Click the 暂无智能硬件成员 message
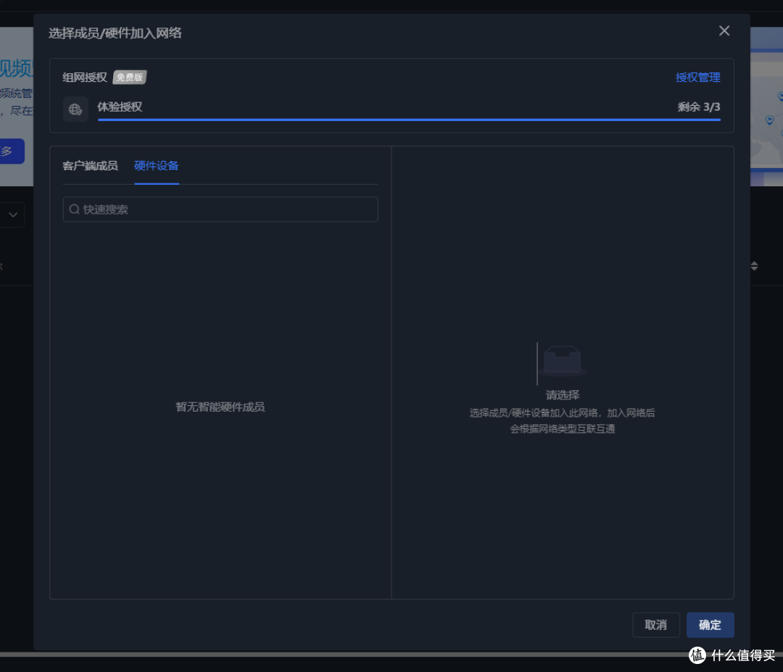The width and height of the screenshot is (783, 672). pyautogui.click(x=220, y=407)
